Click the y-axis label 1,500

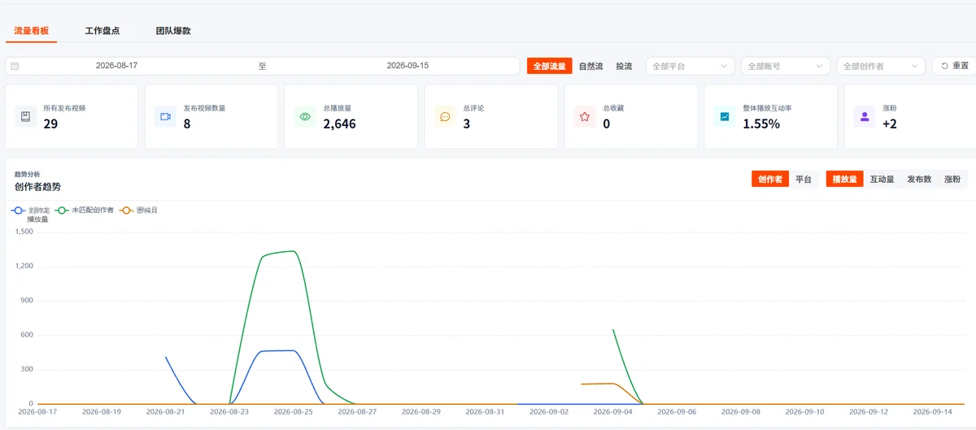tap(24, 232)
